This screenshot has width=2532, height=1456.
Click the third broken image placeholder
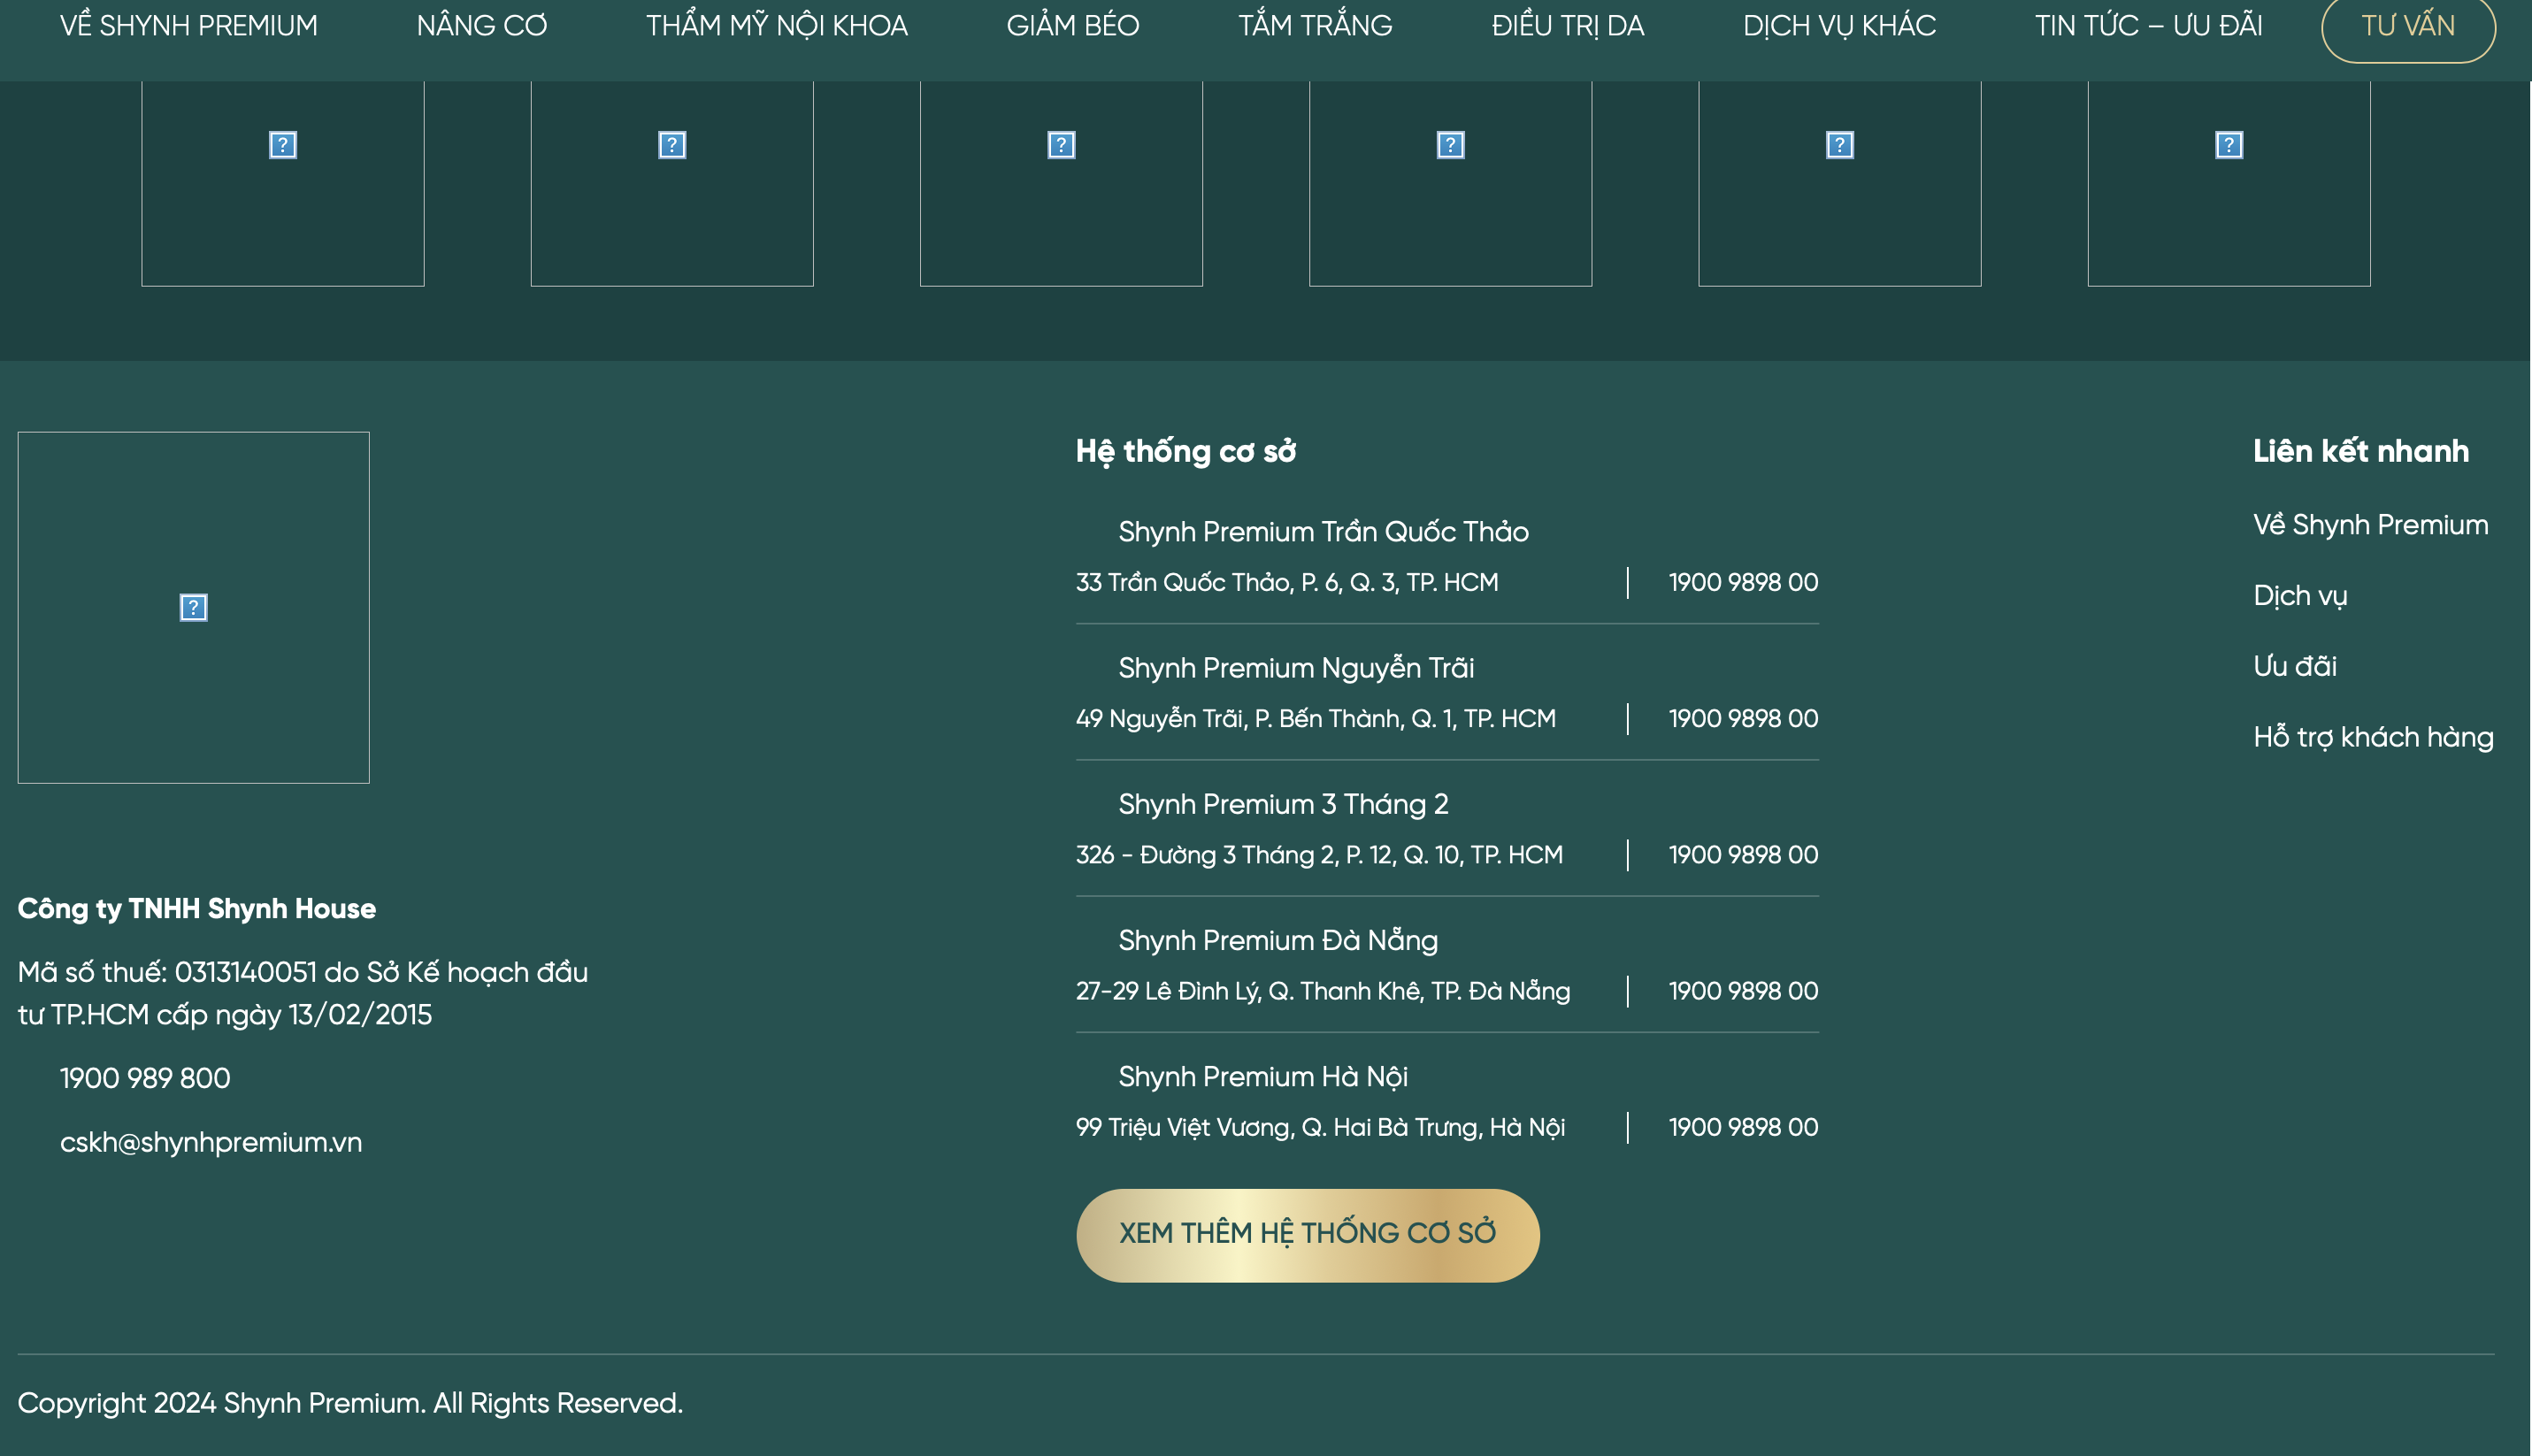(x=1060, y=183)
